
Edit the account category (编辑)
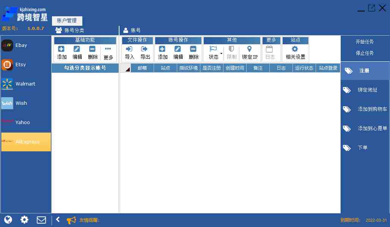(77, 53)
